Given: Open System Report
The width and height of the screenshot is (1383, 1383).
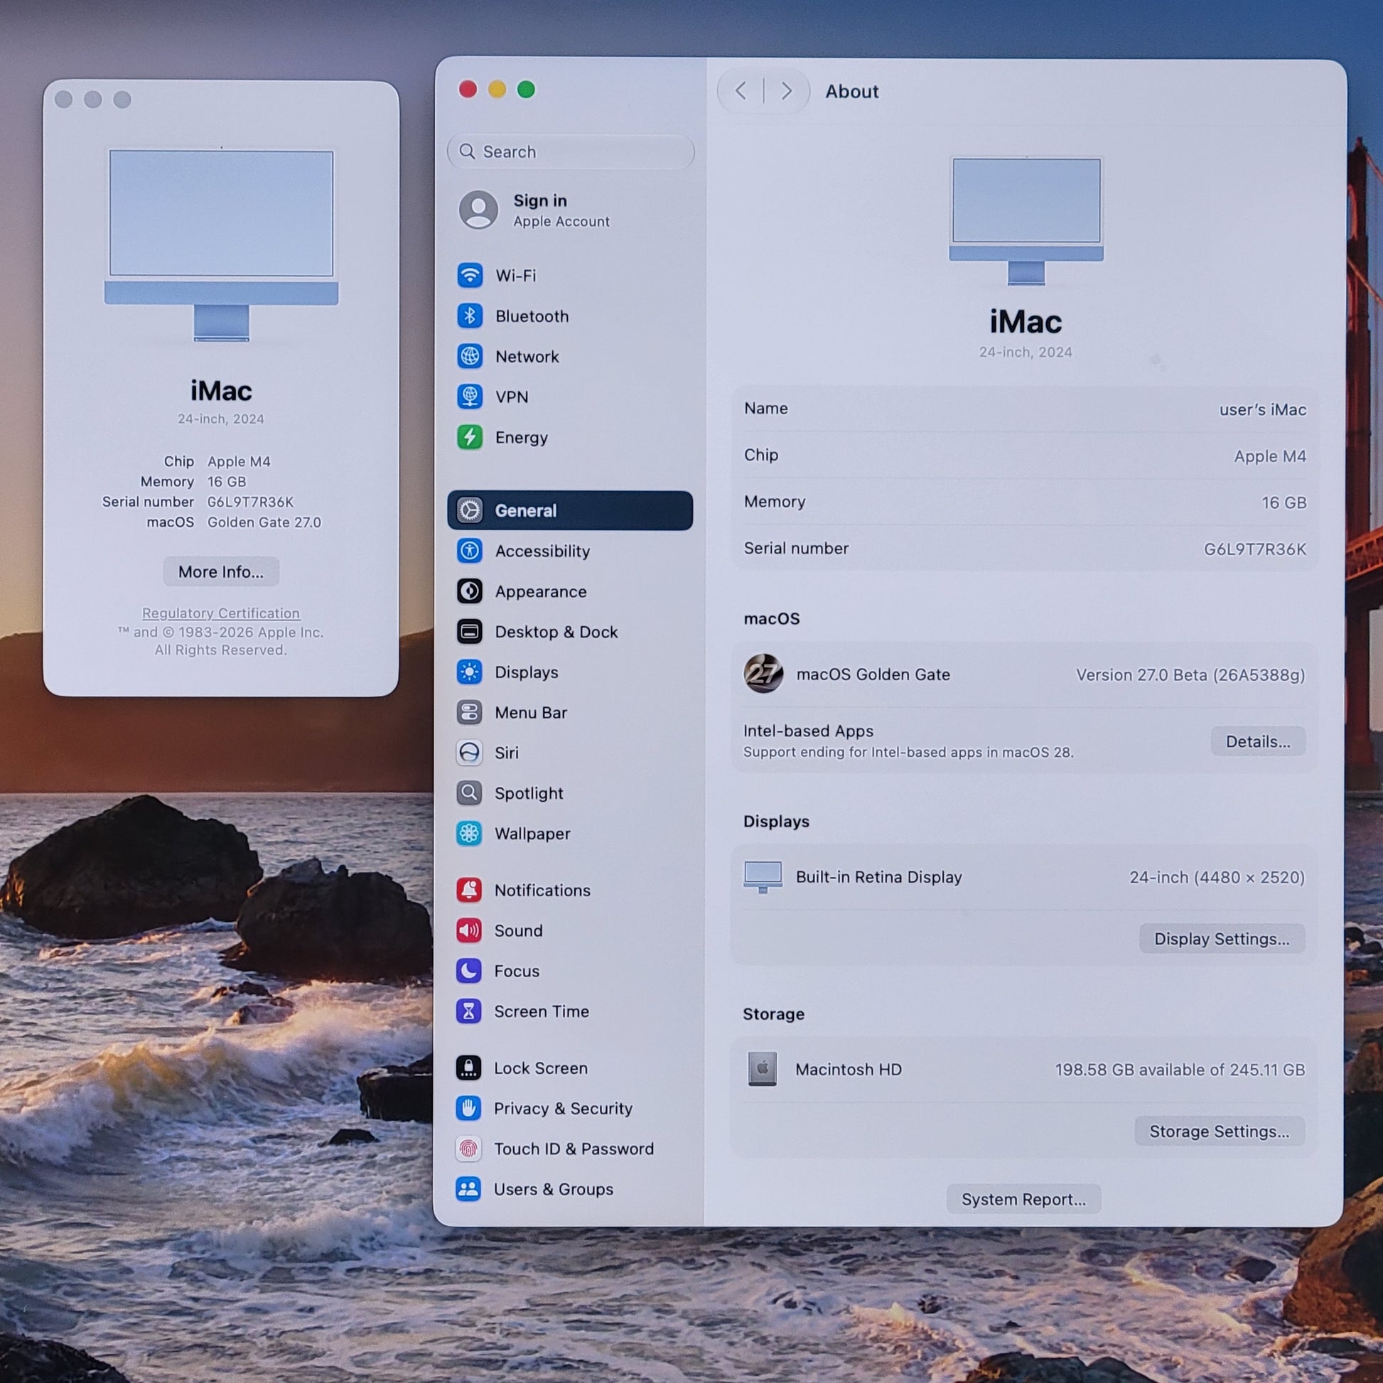Looking at the screenshot, I should point(1023,1199).
